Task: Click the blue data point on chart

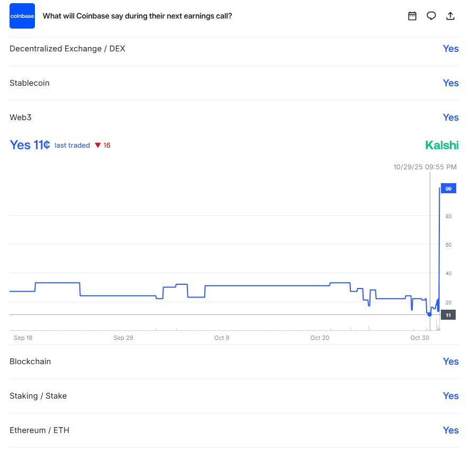Action: pyautogui.click(x=429, y=314)
